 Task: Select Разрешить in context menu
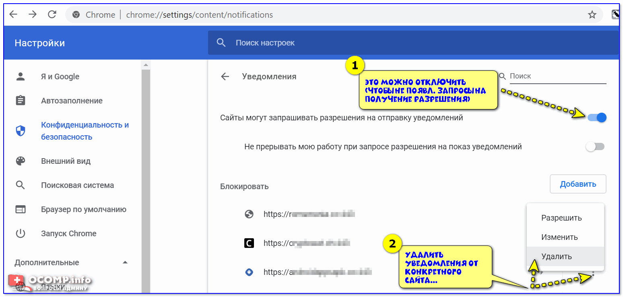[561, 218]
